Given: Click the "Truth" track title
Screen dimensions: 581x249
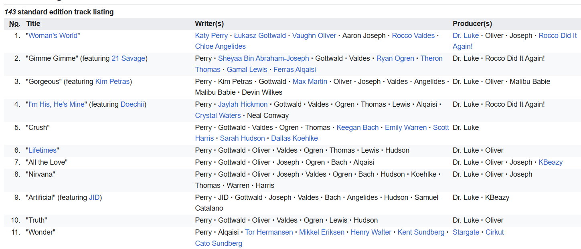Looking at the screenshot, I should 36,220.
